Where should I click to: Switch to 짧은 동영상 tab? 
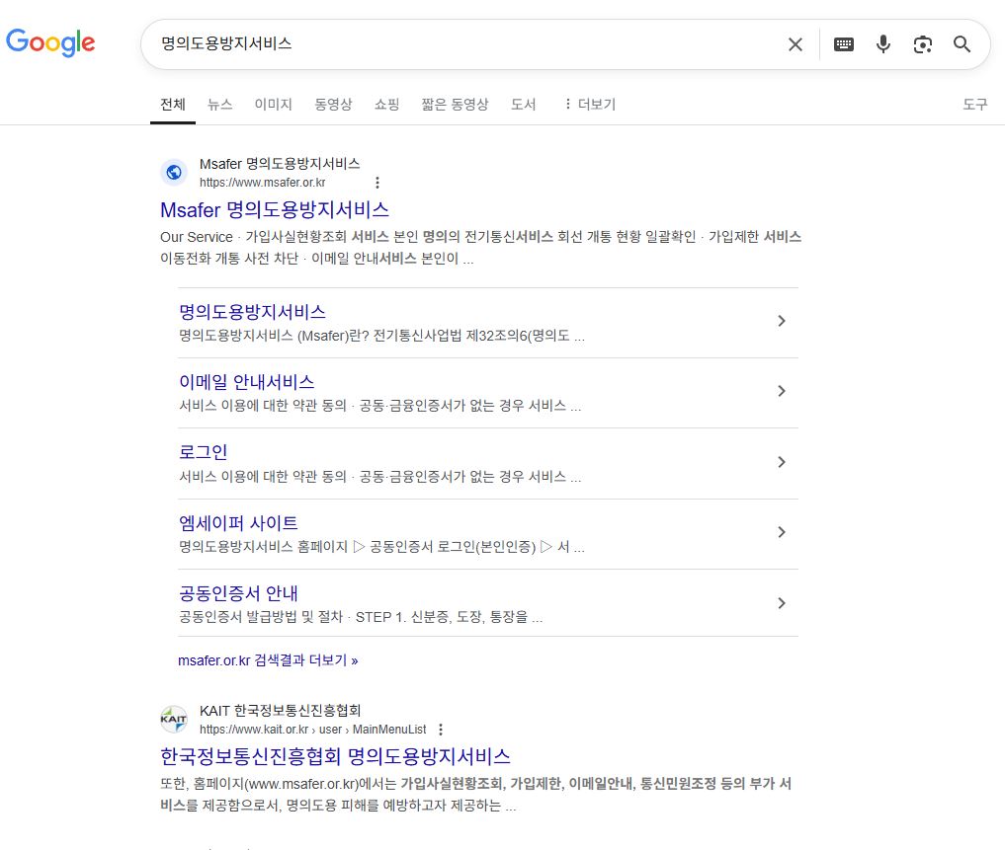pyautogui.click(x=456, y=104)
